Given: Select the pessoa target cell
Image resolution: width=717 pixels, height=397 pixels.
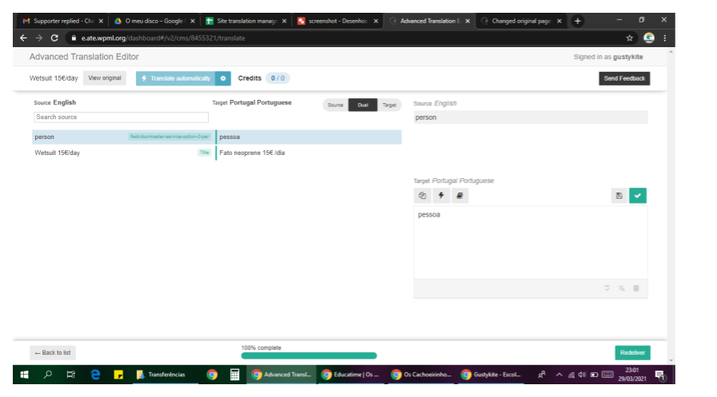Looking at the screenshot, I should coord(309,137).
